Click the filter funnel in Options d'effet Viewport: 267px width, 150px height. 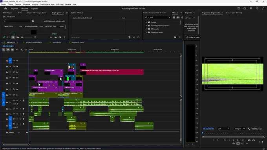pos(129,37)
